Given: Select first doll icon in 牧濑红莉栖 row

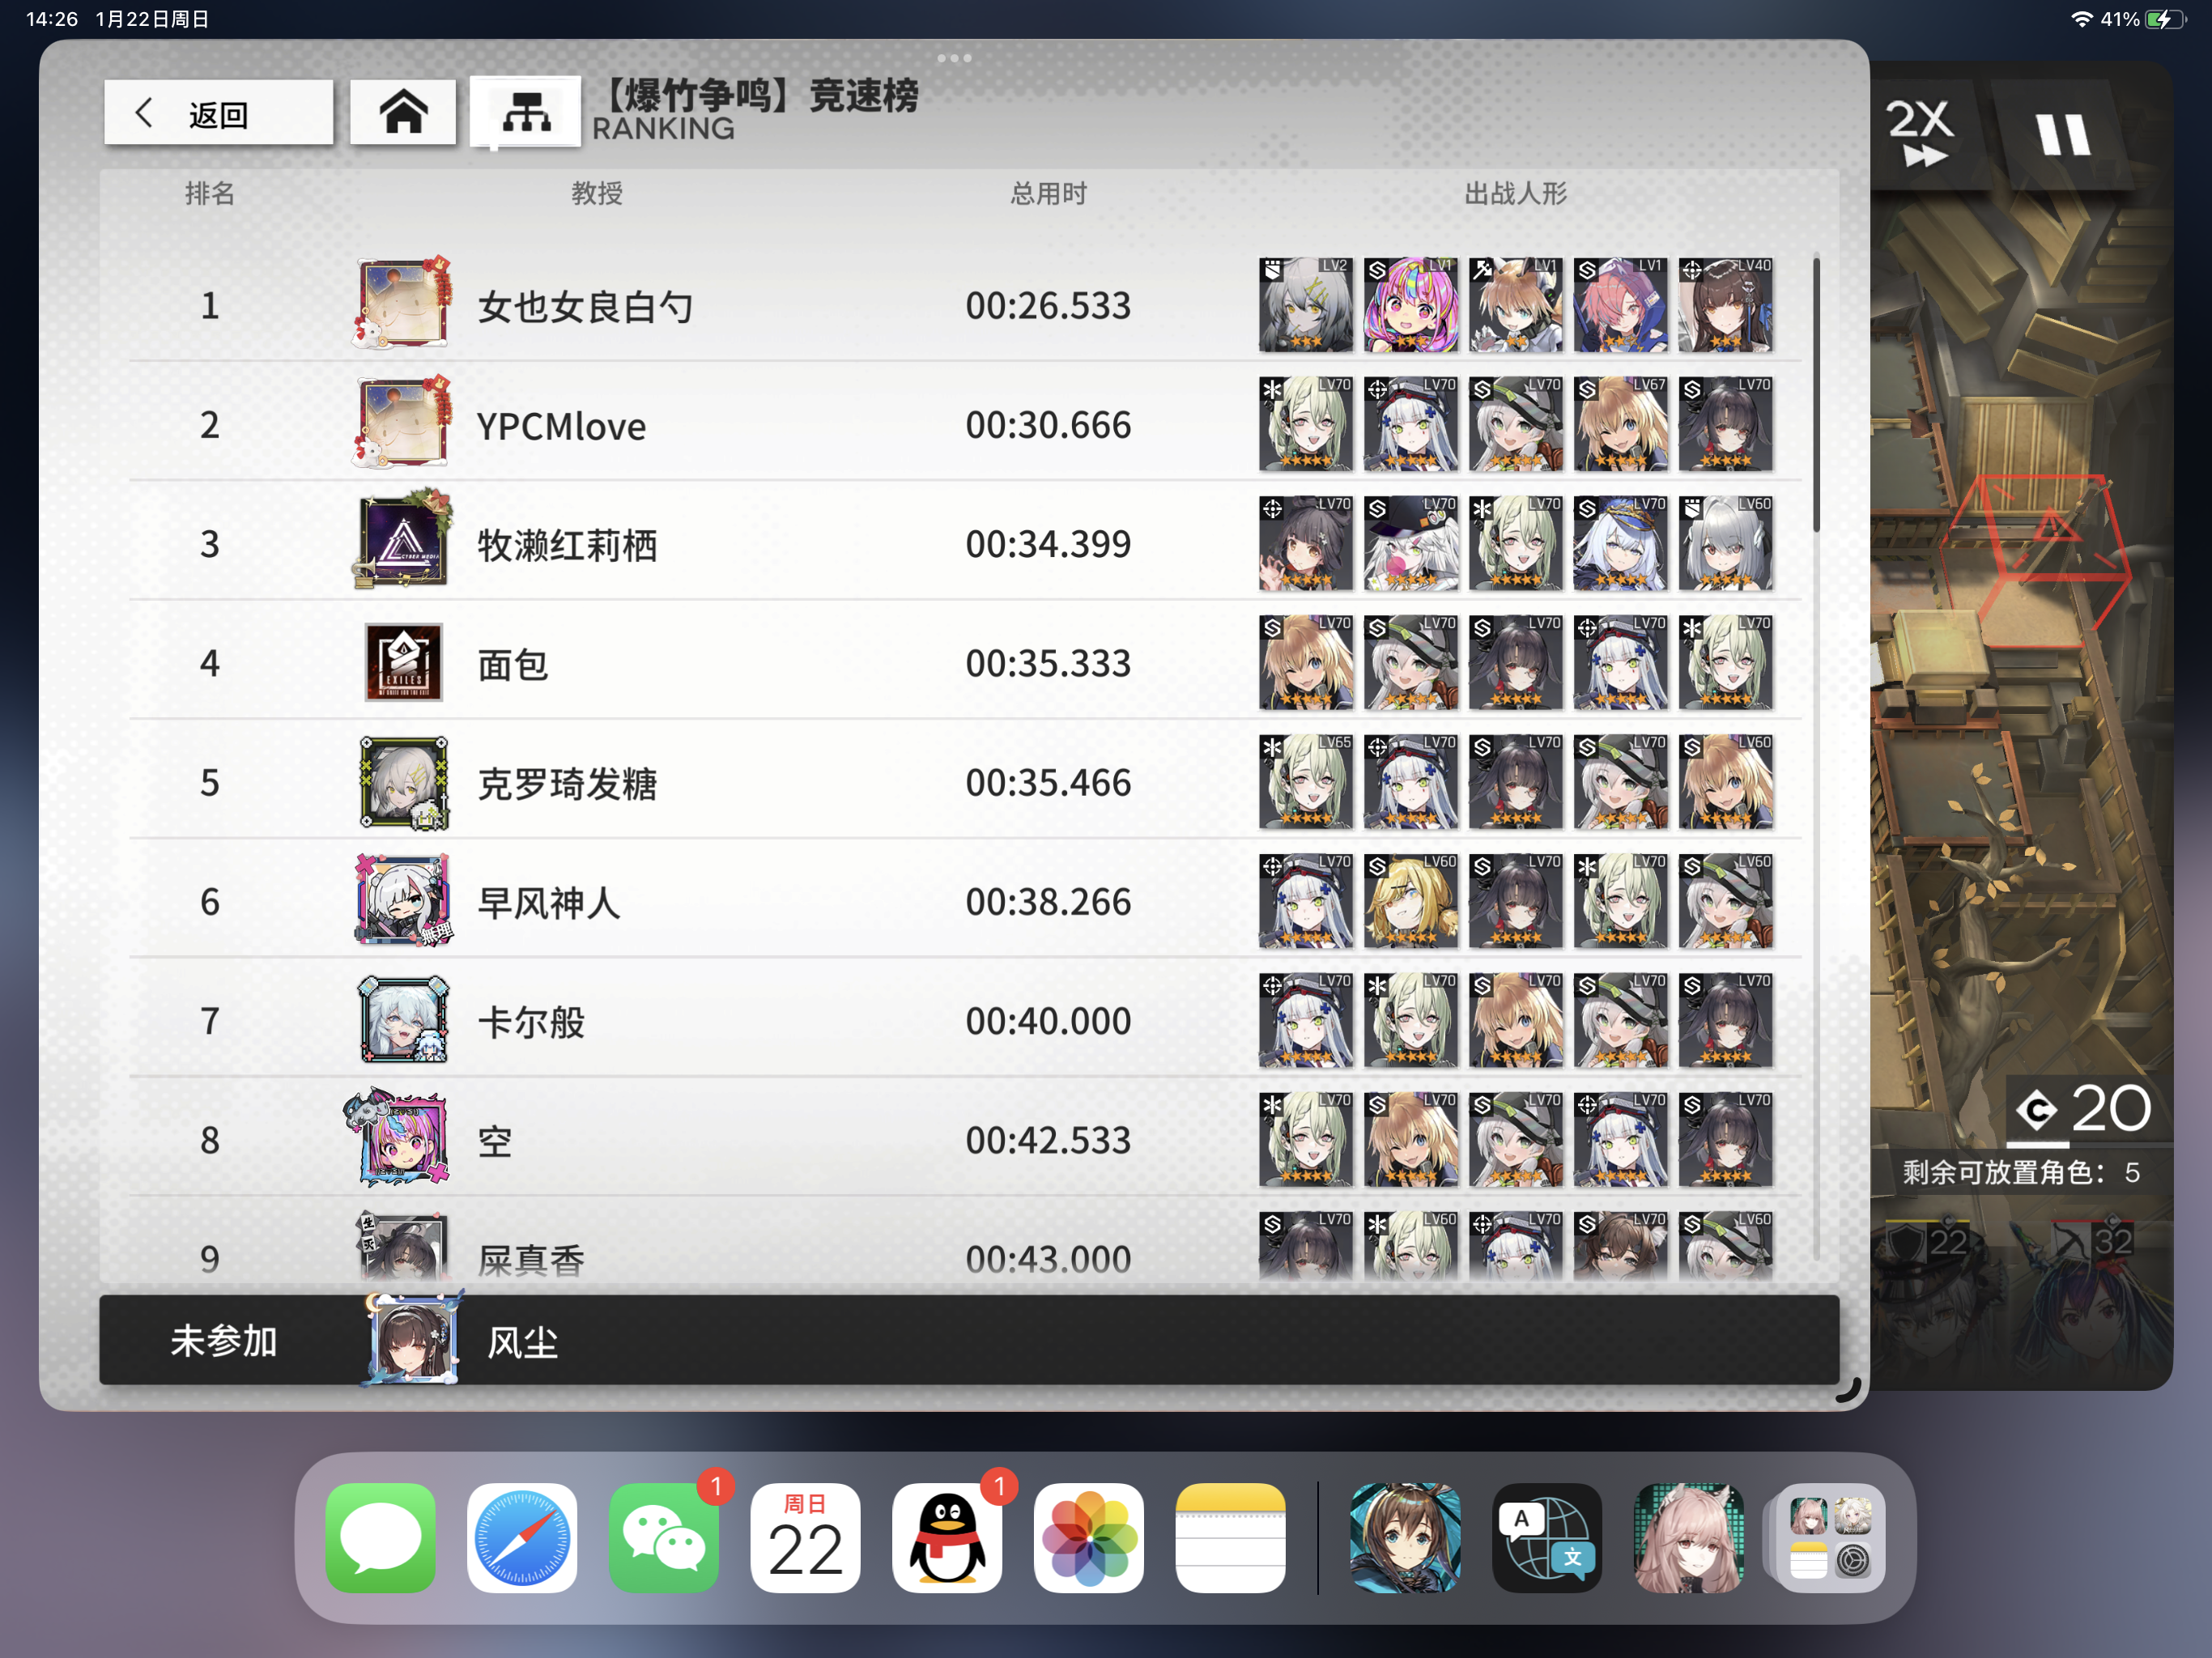Looking at the screenshot, I should [1305, 543].
